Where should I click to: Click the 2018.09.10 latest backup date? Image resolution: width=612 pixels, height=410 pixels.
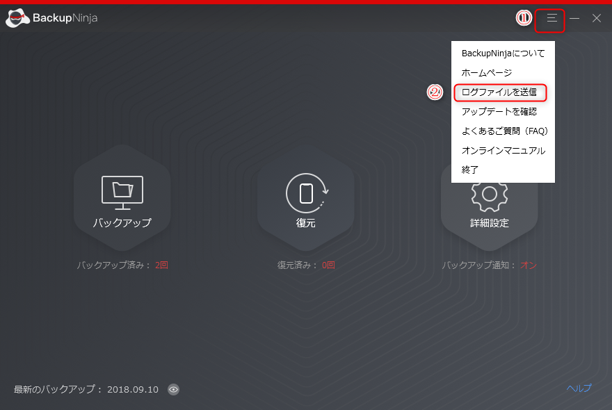click(133, 389)
